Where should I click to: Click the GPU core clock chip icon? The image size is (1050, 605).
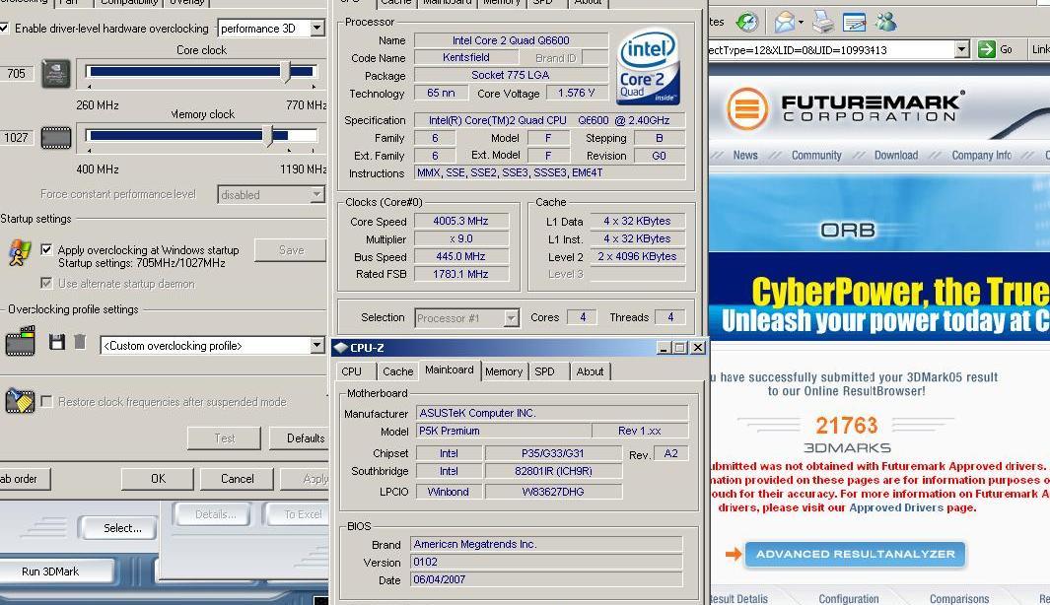[56, 74]
